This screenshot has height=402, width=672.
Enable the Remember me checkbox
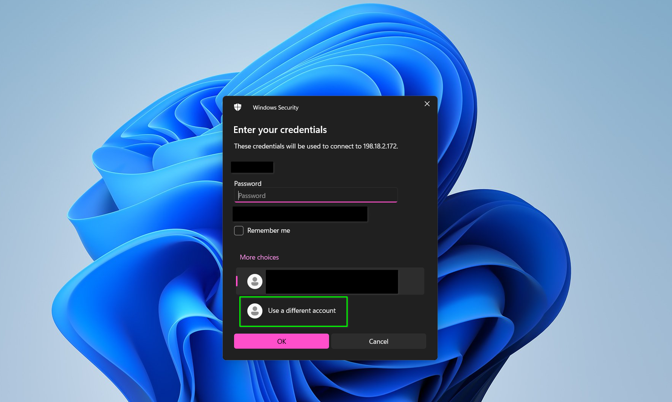coord(239,230)
